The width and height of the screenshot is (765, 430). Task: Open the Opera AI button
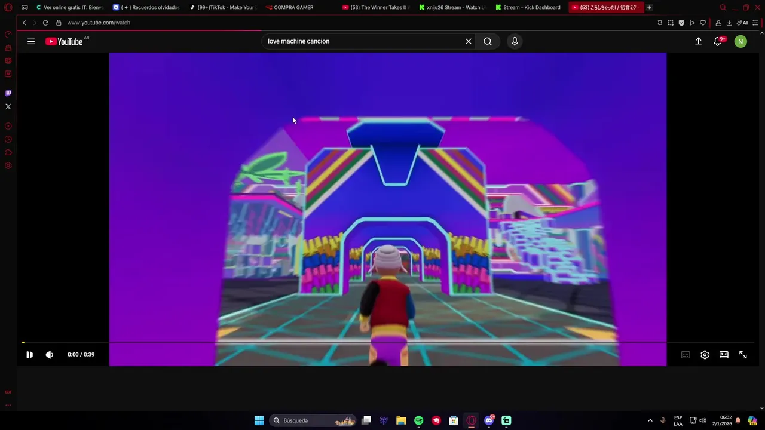[742, 23]
